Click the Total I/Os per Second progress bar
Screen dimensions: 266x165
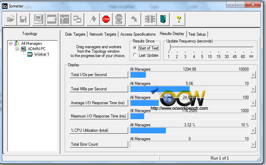[189, 75]
